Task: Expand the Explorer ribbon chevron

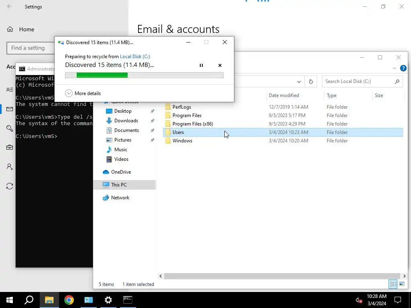Action: (395, 68)
